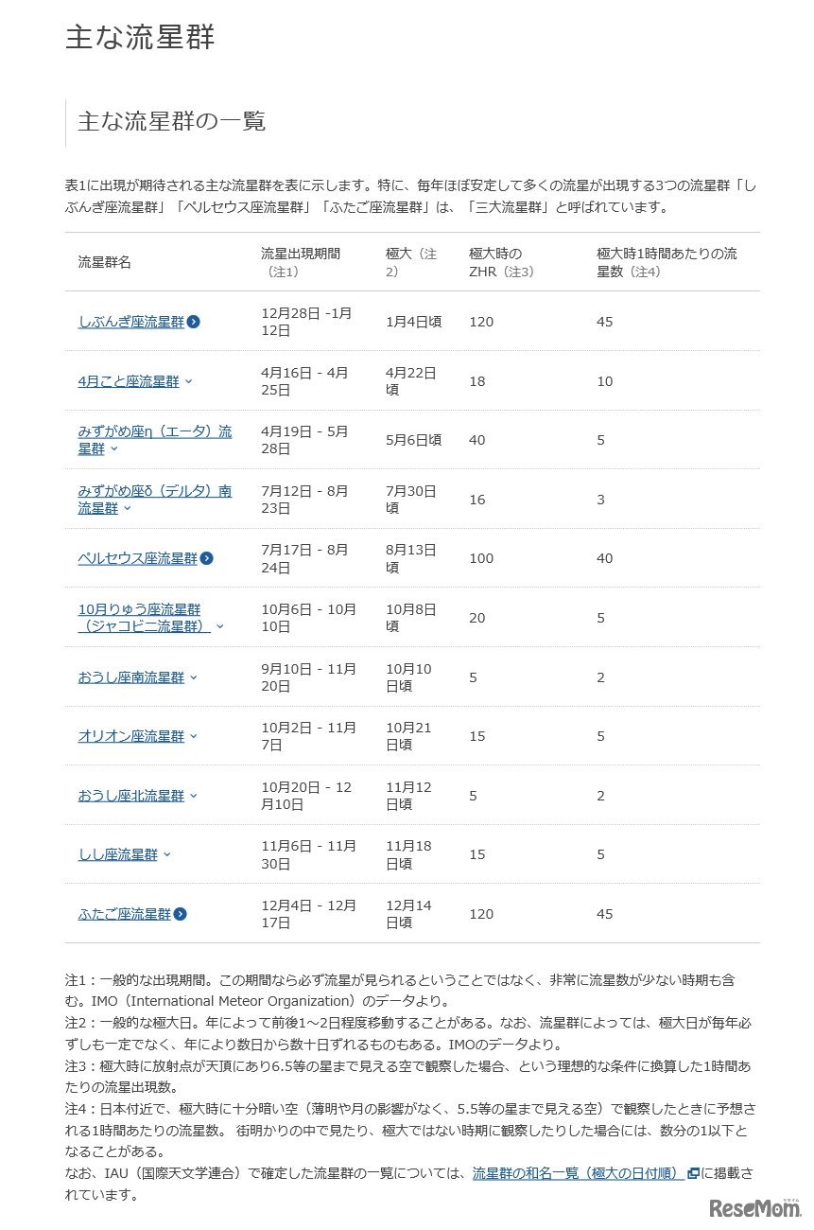The height and width of the screenshot is (1230, 814).
Task: Click the arrow icon following ふたご座流星群
Action: click(180, 914)
